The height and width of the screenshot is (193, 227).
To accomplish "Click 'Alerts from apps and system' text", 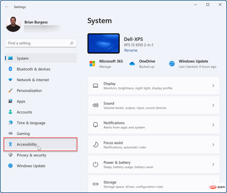I will [124, 127].
